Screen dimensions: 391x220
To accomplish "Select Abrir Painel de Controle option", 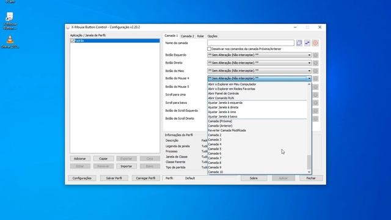I will pos(257,94).
